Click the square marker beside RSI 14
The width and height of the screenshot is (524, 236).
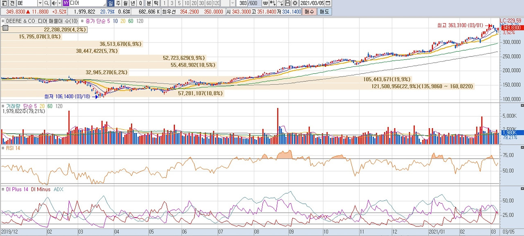(3, 147)
